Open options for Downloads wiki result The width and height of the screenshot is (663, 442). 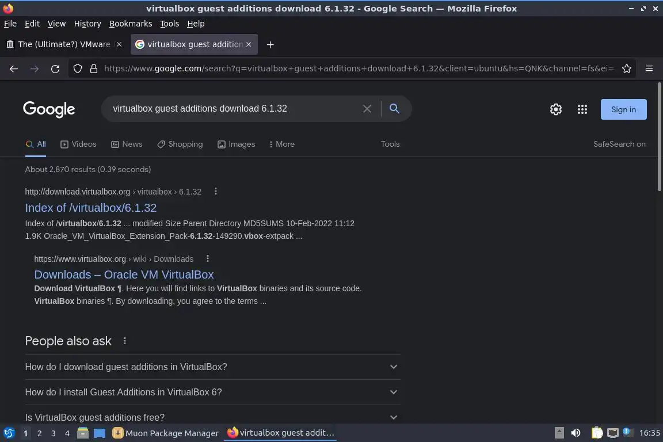click(x=208, y=258)
